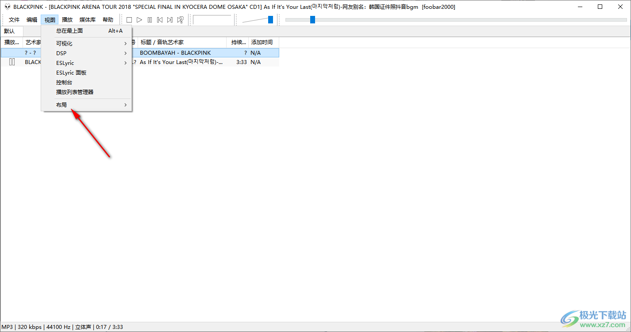Click the Random playback button

(181, 20)
